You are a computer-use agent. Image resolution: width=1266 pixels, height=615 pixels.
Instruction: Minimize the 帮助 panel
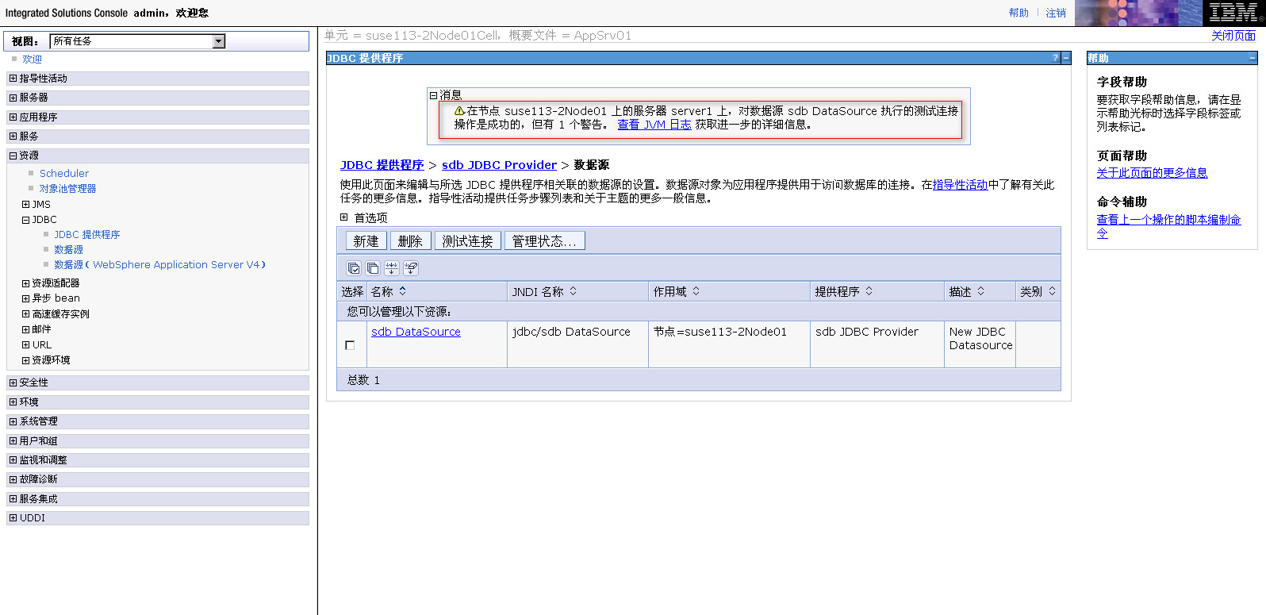tap(1253, 58)
